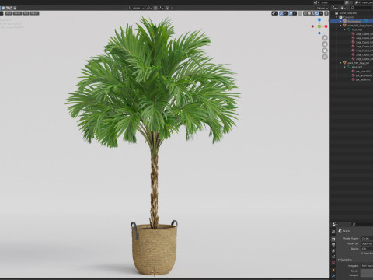The width and height of the screenshot is (373, 280).
Task: Open the viewport Options dropdown
Action: pyautogui.click(x=322, y=8)
